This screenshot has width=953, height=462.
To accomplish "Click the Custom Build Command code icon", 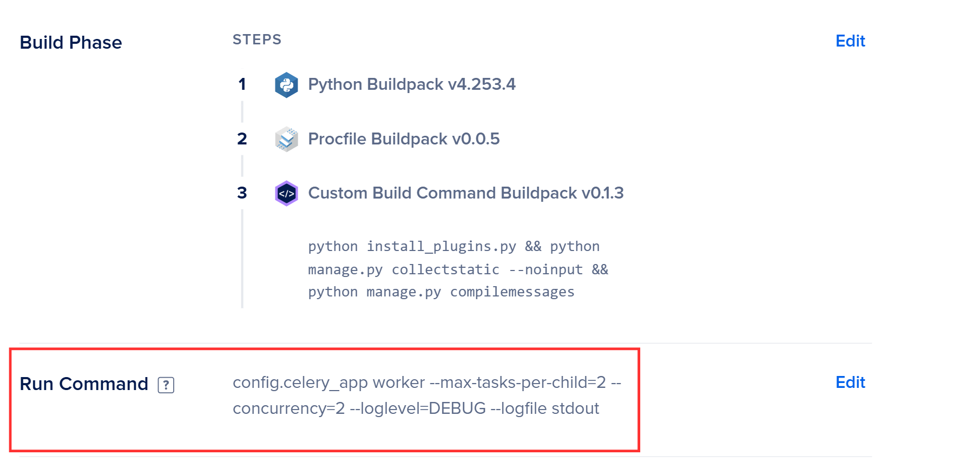I will pyautogui.click(x=286, y=194).
